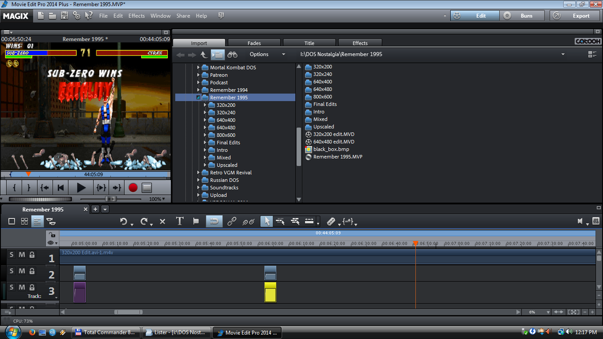The width and height of the screenshot is (603, 339).
Task: Click the Ungroup objects icon
Action: pos(248,221)
